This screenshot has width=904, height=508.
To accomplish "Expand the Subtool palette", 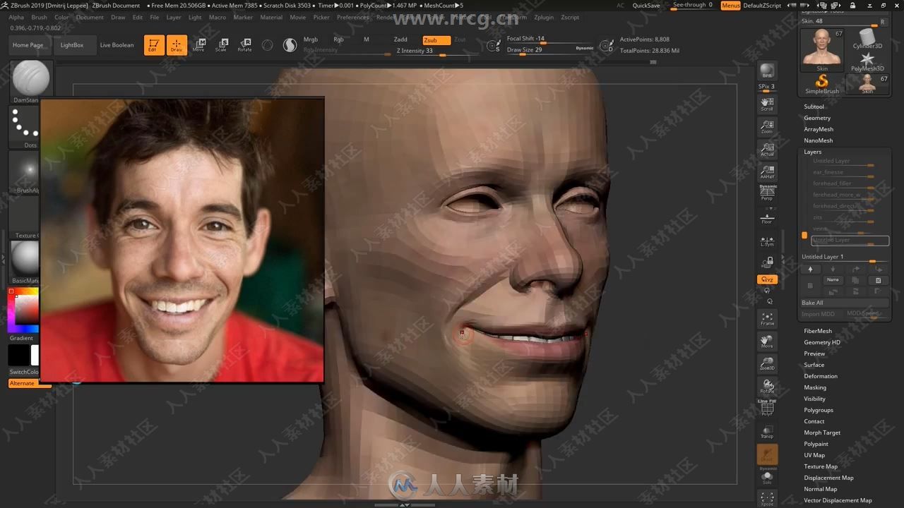I will click(814, 107).
